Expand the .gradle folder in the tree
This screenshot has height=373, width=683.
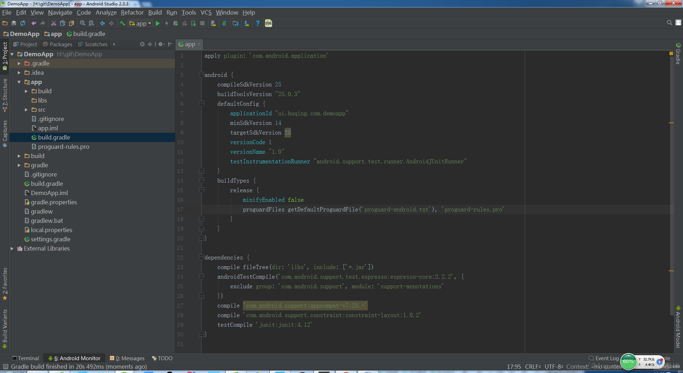19,63
